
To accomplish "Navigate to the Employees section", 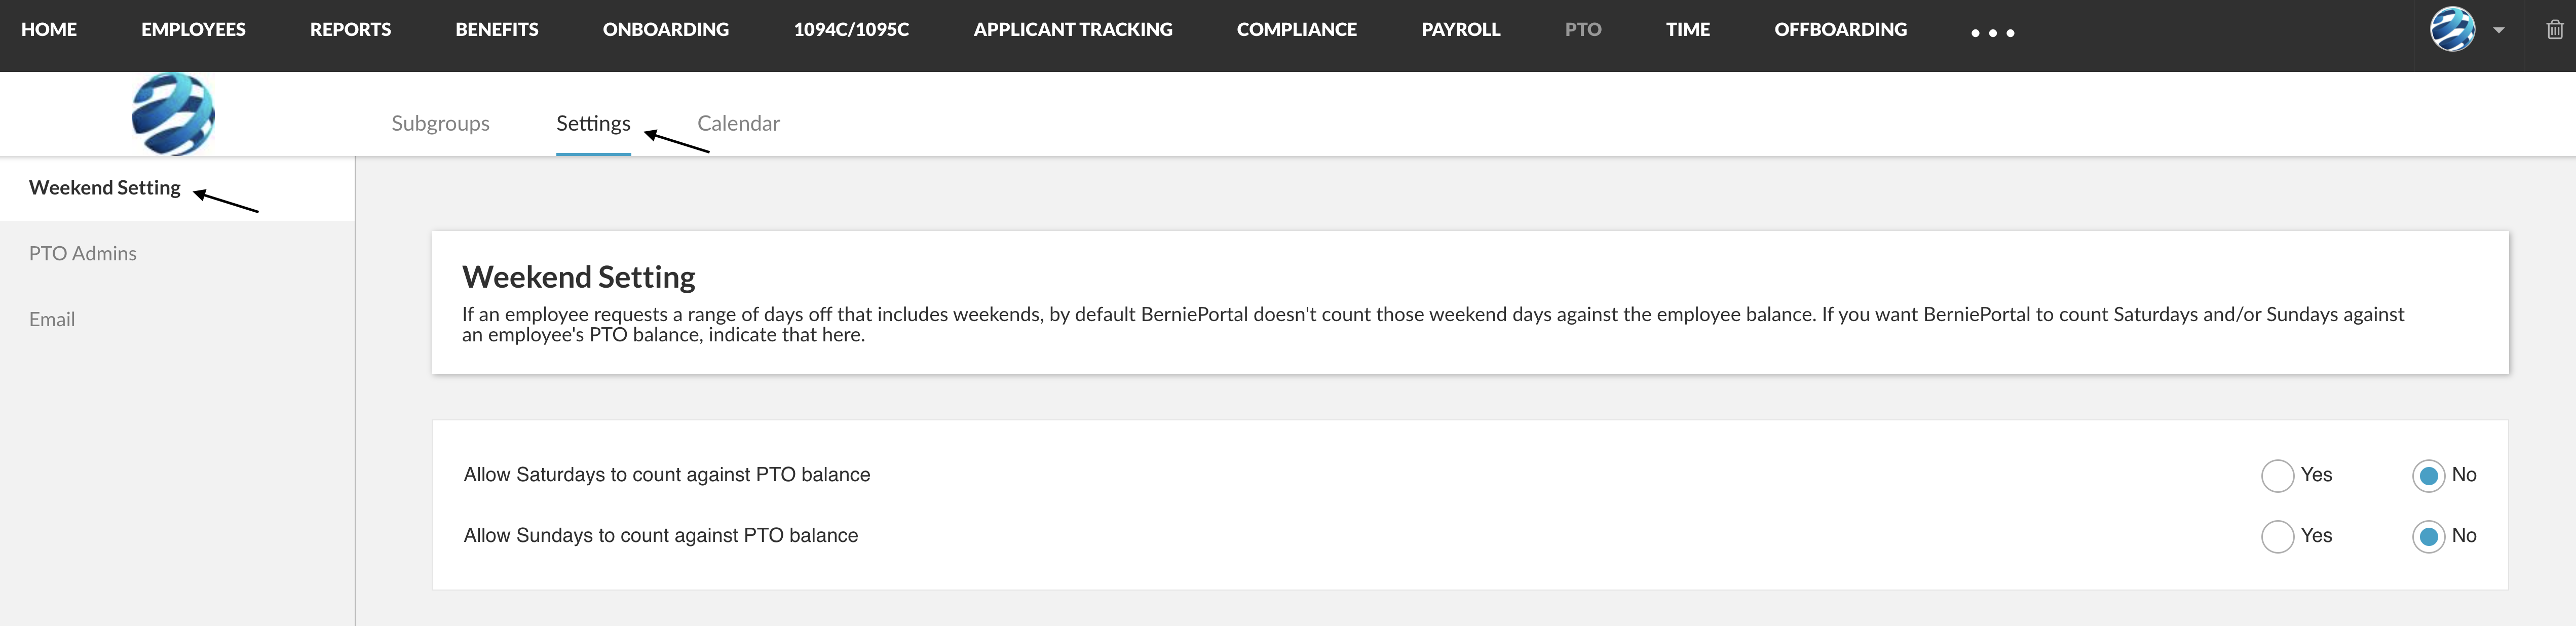I will [x=193, y=30].
